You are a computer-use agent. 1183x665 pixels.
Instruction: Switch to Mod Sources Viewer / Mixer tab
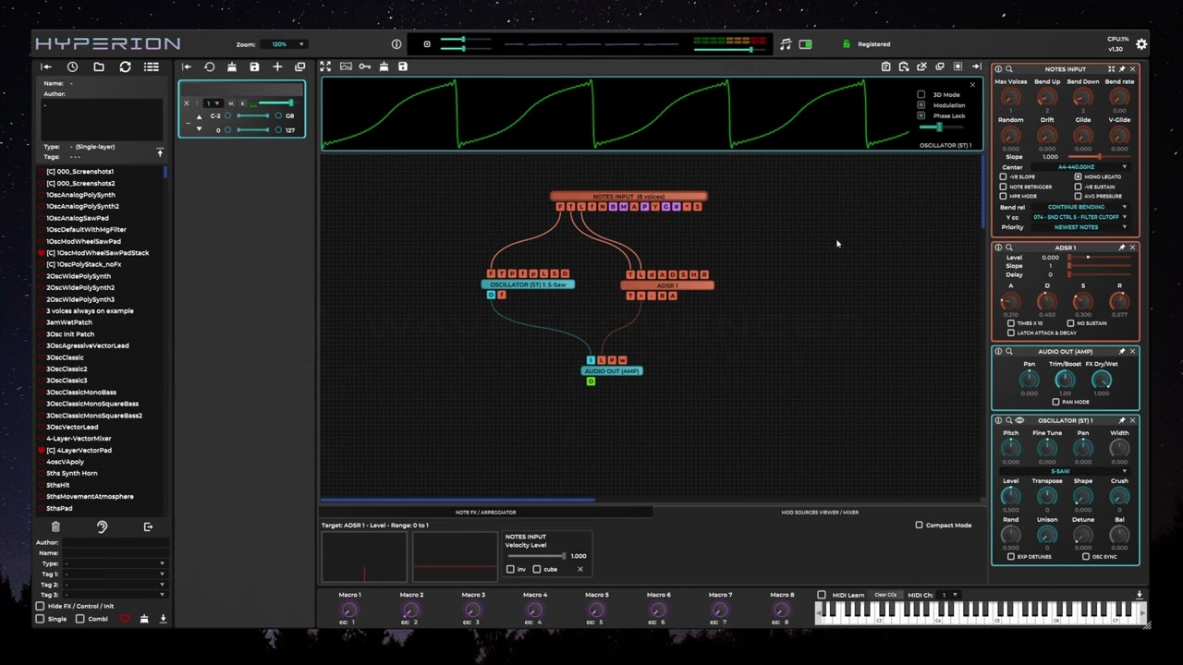(819, 512)
